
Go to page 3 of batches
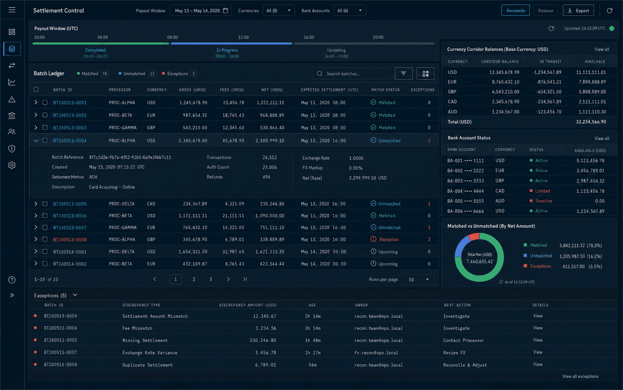211,279
